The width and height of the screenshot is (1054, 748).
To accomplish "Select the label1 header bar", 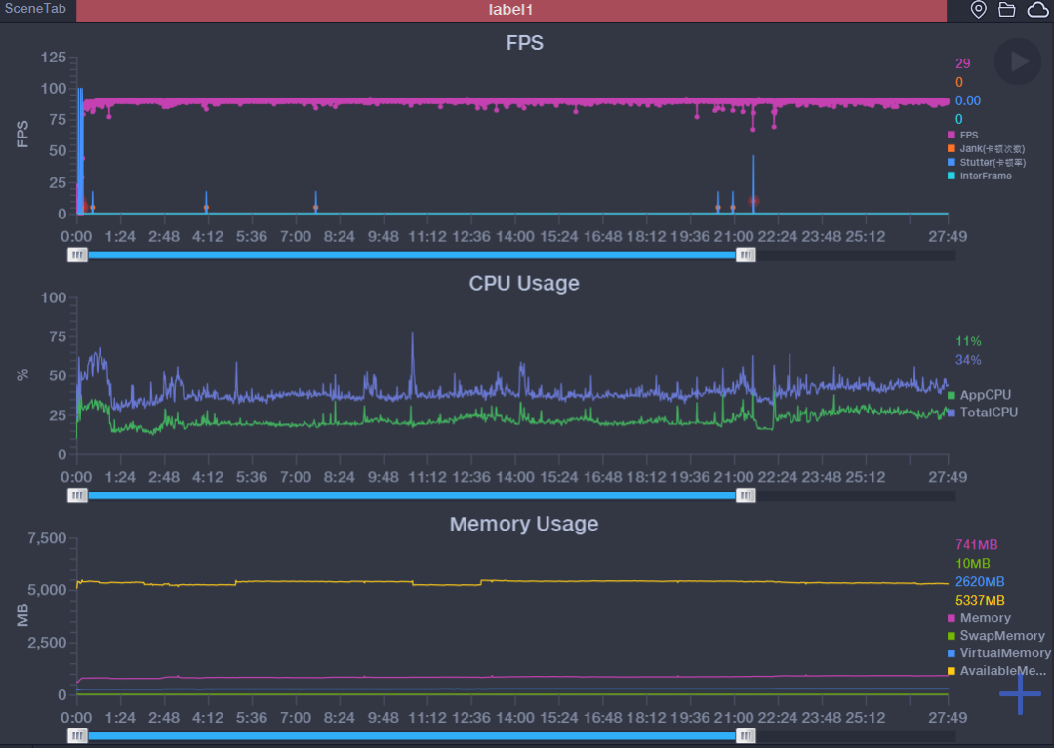I will pos(510,11).
